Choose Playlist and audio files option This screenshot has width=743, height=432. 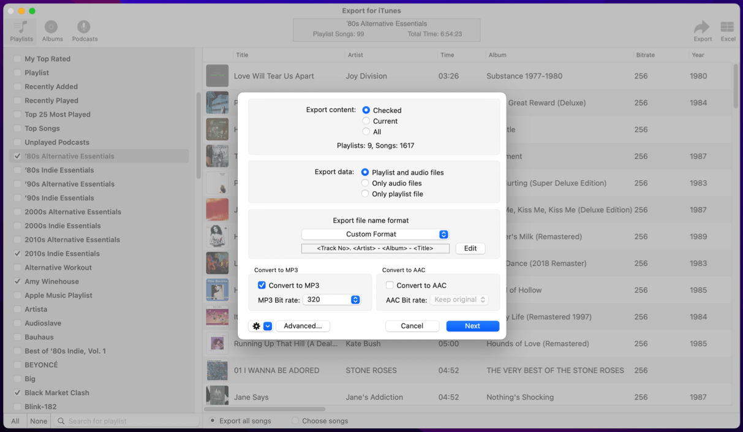(365, 172)
